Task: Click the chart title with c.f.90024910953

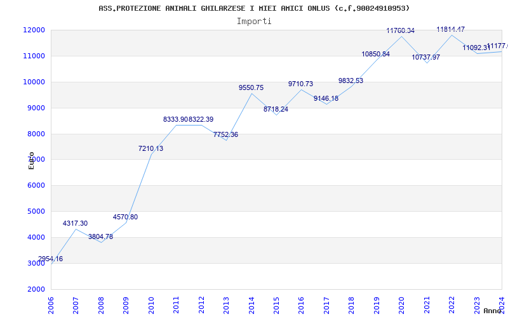Action: (x=254, y=8)
